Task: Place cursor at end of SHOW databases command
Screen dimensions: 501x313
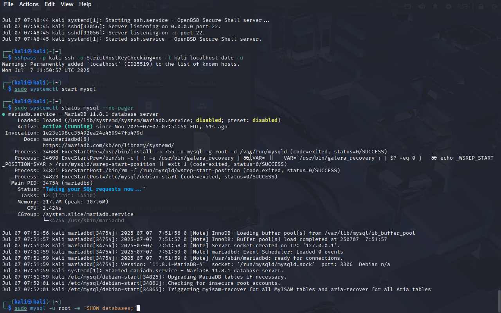Action: pos(138,308)
